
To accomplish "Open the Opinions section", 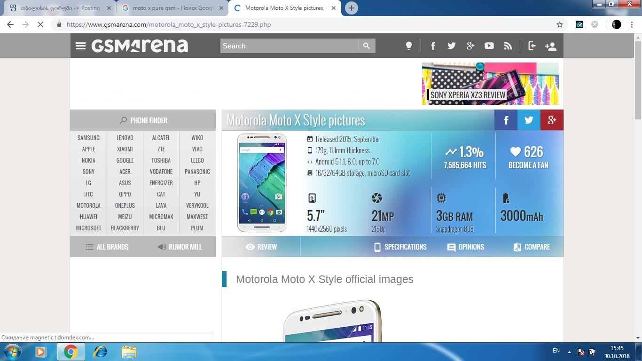I will coord(465,247).
